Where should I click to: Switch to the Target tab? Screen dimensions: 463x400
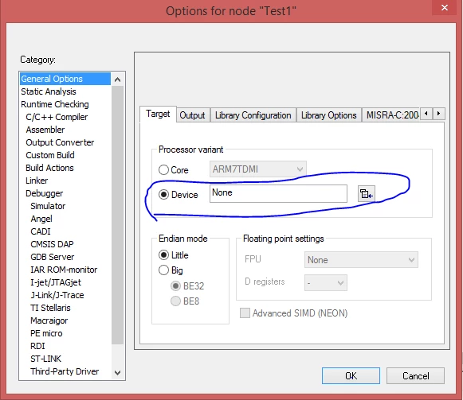click(x=158, y=114)
